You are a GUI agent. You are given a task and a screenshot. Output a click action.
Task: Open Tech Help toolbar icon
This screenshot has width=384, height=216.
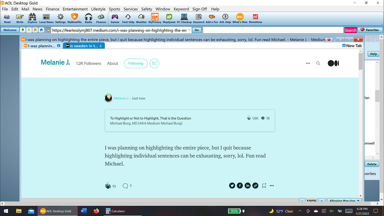point(128,18)
